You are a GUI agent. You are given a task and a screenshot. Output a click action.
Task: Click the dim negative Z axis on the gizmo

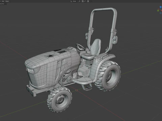pyautogui.click(x=161, y=13)
